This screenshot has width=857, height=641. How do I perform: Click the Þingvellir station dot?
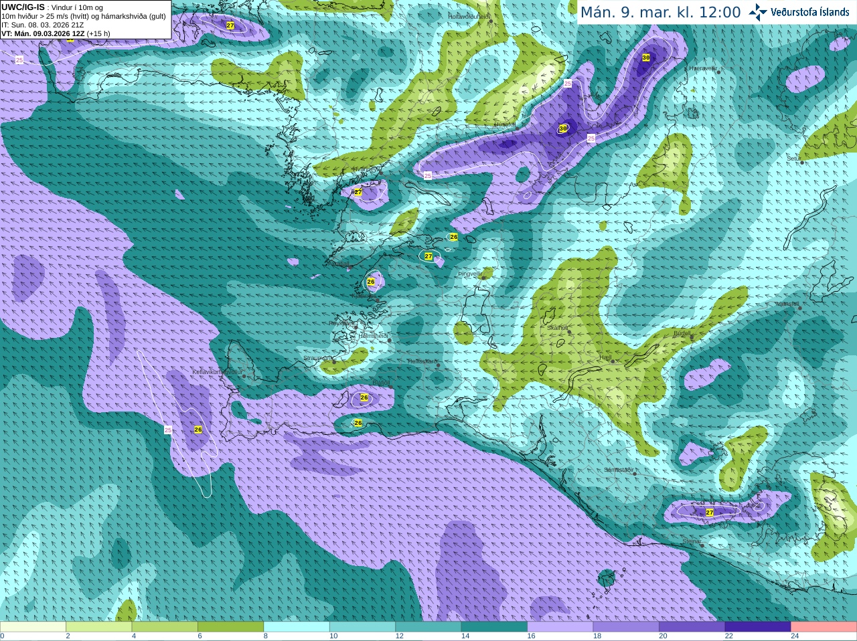pyautogui.click(x=483, y=277)
